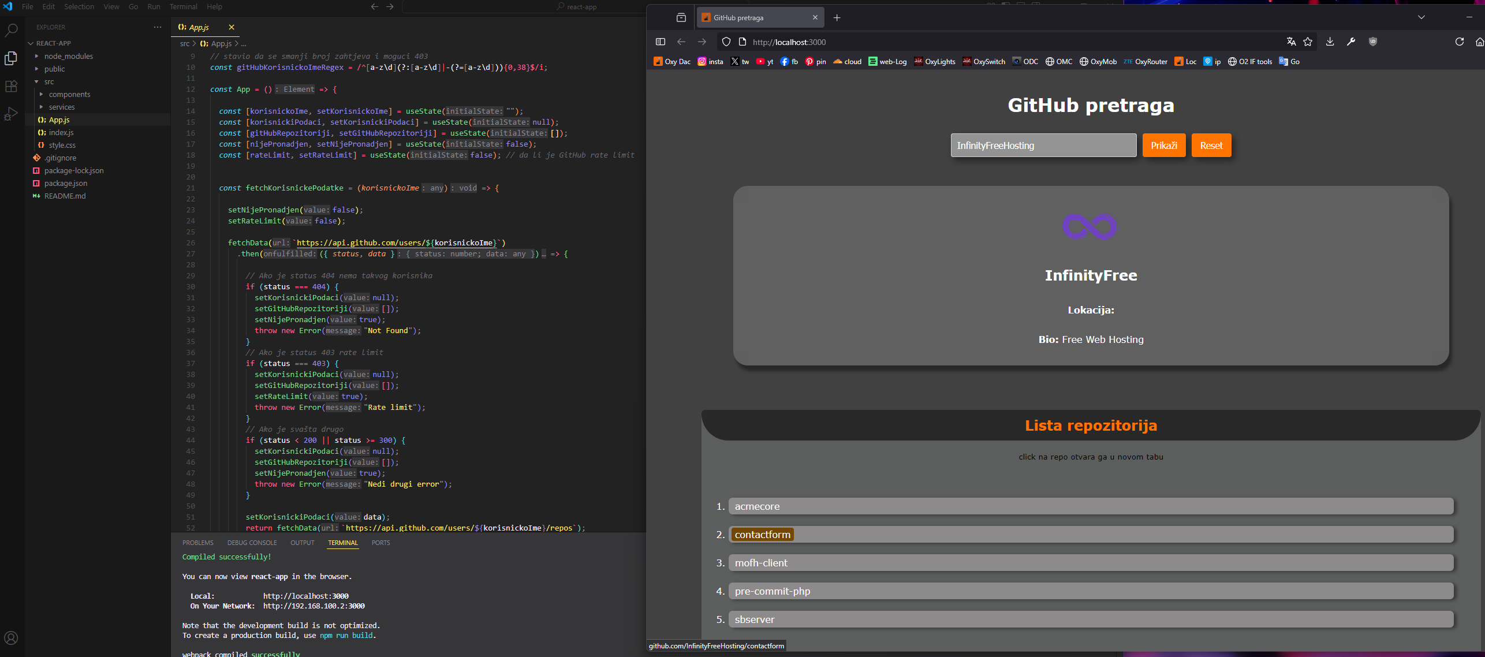The width and height of the screenshot is (1485, 657).
Task: Open a new browser tab
Action: (837, 18)
